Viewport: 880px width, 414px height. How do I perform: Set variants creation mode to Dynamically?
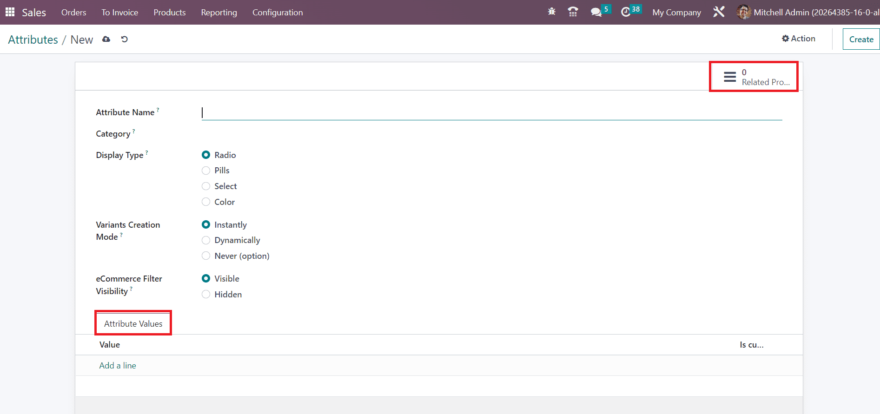206,240
